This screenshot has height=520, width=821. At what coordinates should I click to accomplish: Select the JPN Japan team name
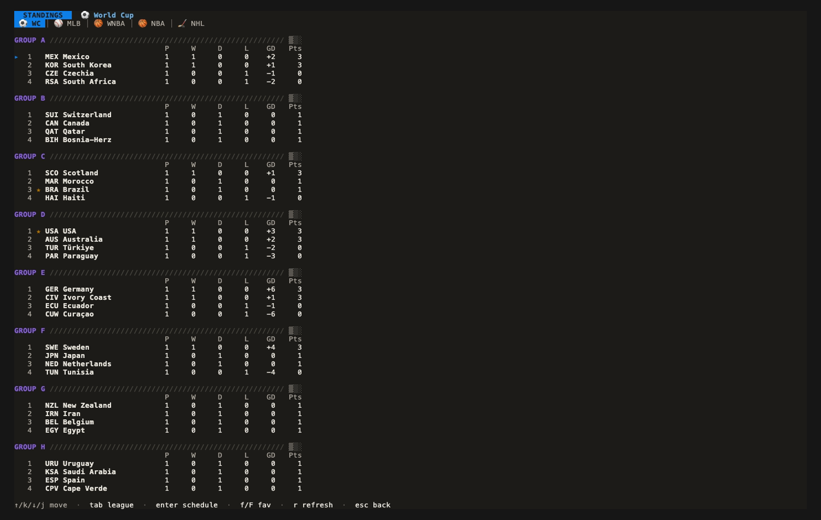coord(65,356)
